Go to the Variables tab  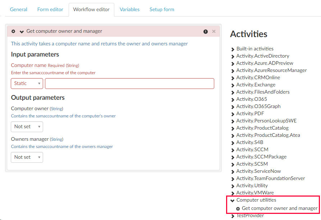coord(129,9)
